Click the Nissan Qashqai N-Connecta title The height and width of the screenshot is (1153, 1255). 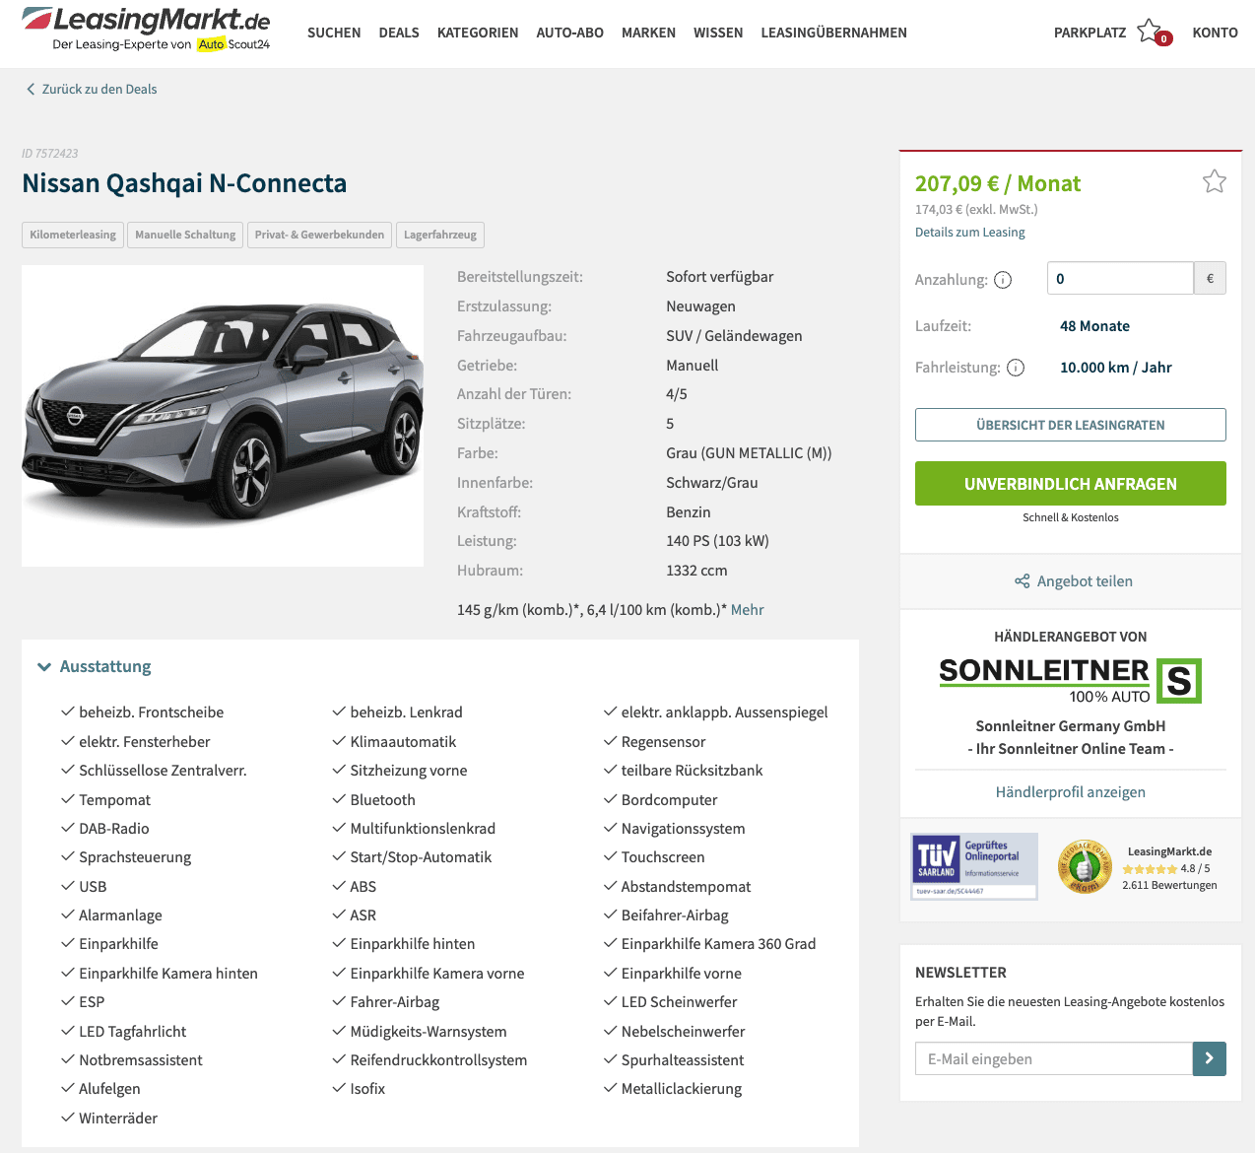pyautogui.click(x=184, y=183)
